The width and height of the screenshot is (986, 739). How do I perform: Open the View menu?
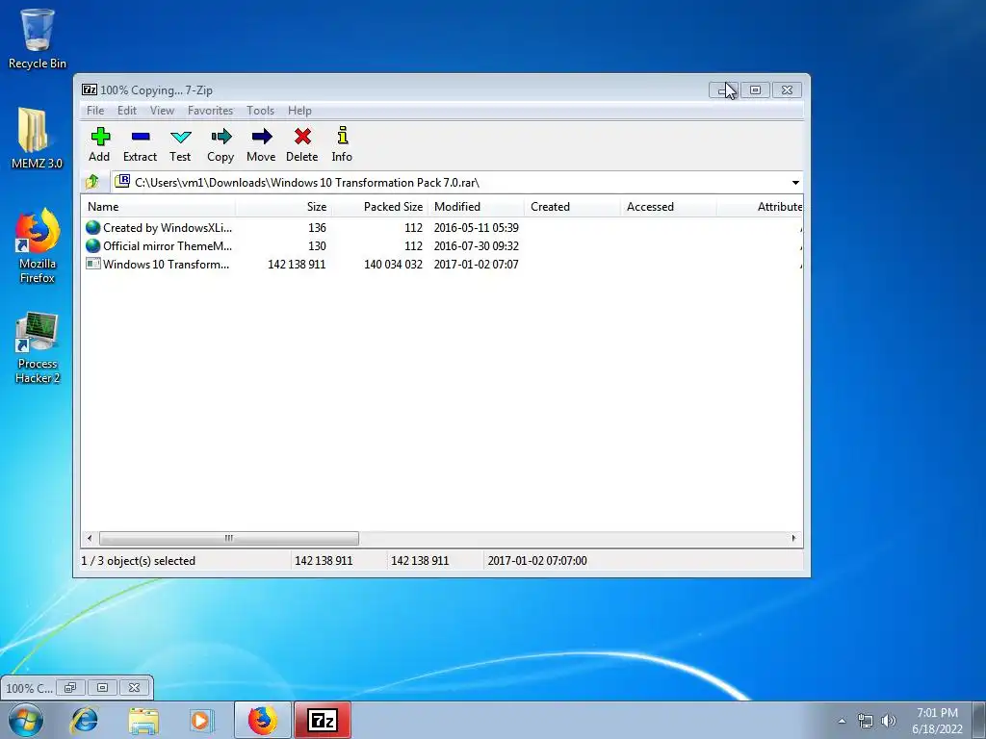[x=162, y=111]
